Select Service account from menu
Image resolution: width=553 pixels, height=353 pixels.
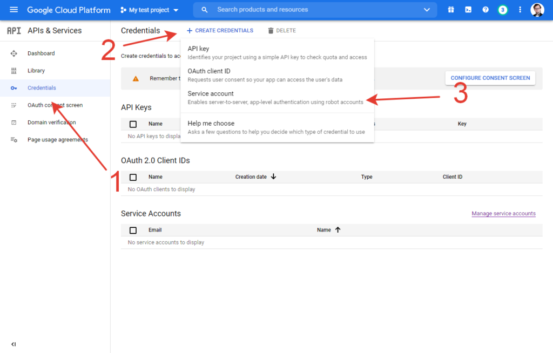(211, 94)
